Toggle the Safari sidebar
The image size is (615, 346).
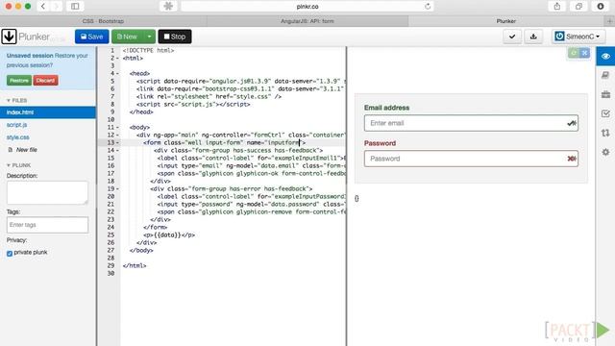[75, 7]
